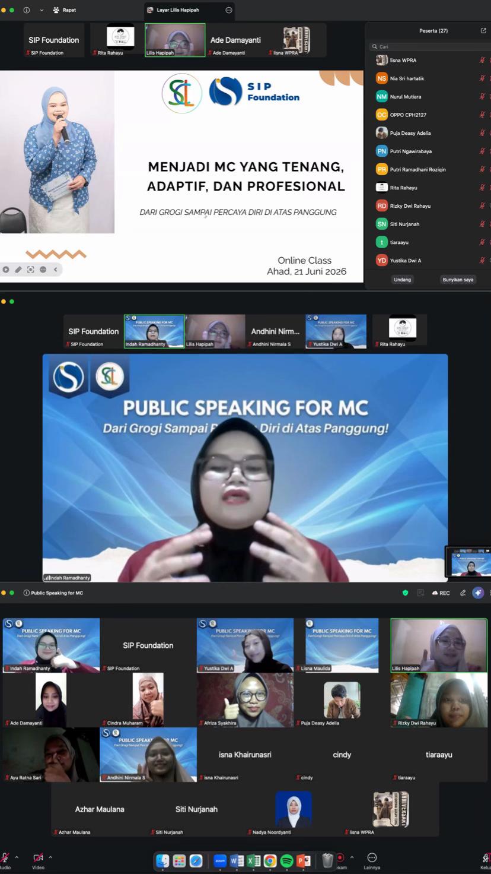Screen dimensions: 491x874
Task: Open the Lainnya more options icon
Action: (x=372, y=857)
